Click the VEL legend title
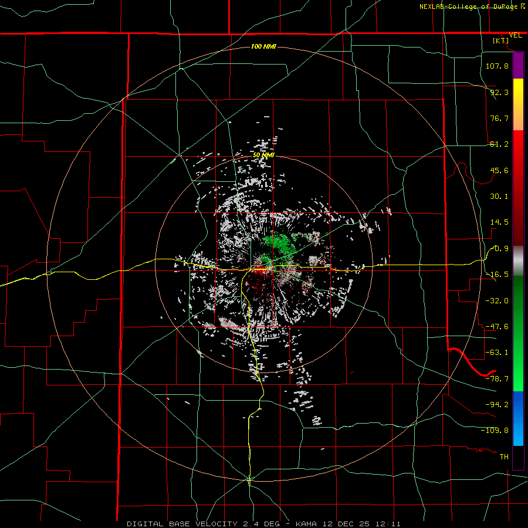 pyautogui.click(x=516, y=35)
